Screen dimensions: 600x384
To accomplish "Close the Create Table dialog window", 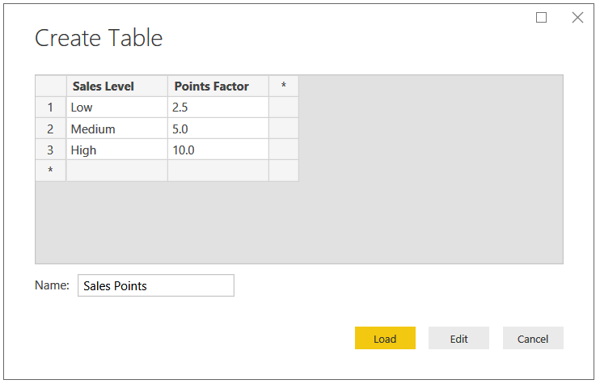I will click(x=577, y=18).
